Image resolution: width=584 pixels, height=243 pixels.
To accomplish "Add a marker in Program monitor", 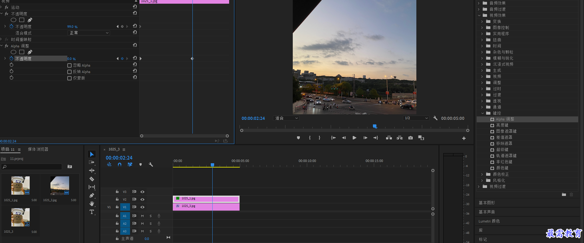I will (x=298, y=138).
